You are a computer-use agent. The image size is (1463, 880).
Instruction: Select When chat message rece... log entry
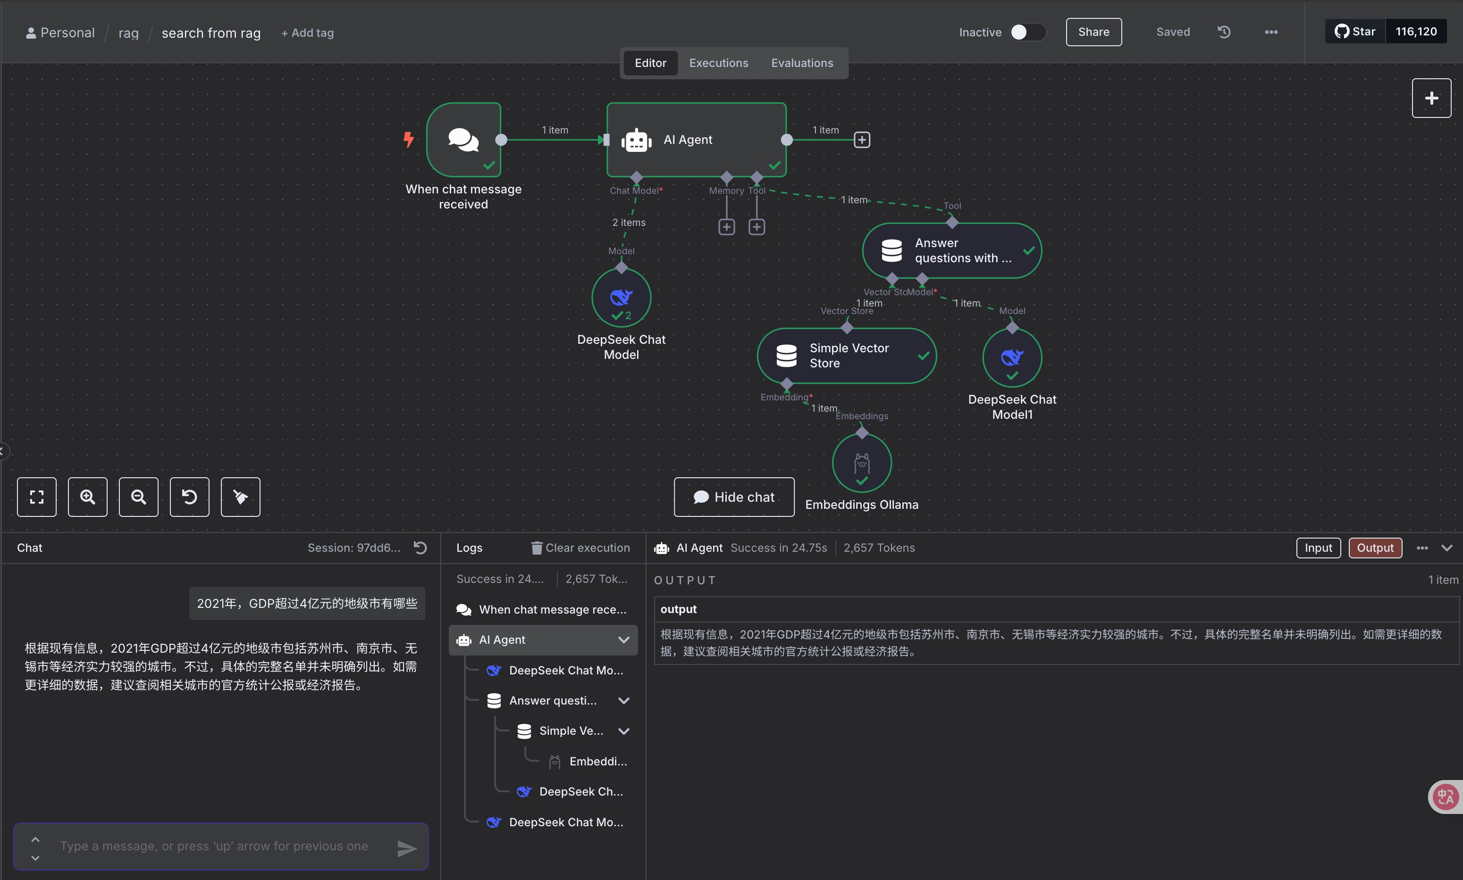[x=543, y=610]
